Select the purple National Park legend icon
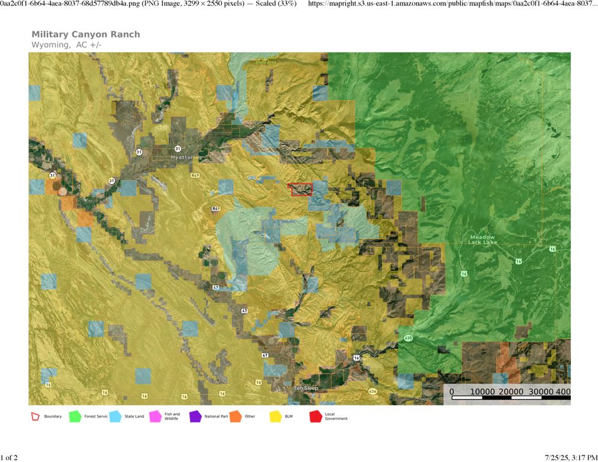 coord(196,416)
